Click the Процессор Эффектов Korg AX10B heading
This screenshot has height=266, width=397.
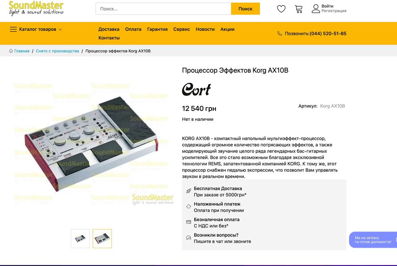235,70
